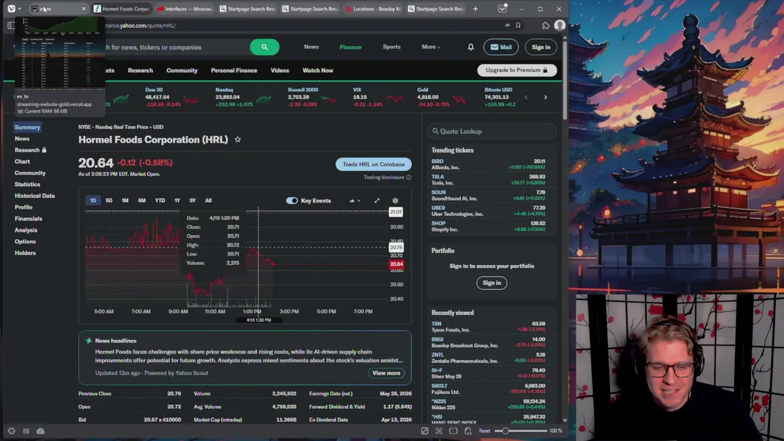Bookmark this page in address bar
This screenshot has width=784, height=441.
(x=518, y=26)
